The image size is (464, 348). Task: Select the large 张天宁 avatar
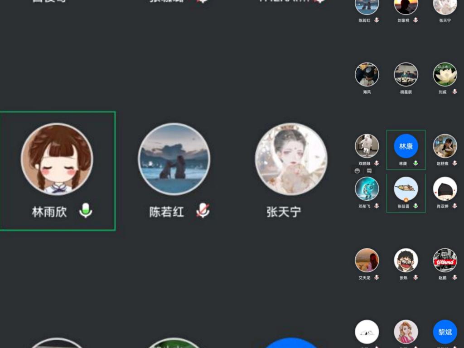click(291, 159)
